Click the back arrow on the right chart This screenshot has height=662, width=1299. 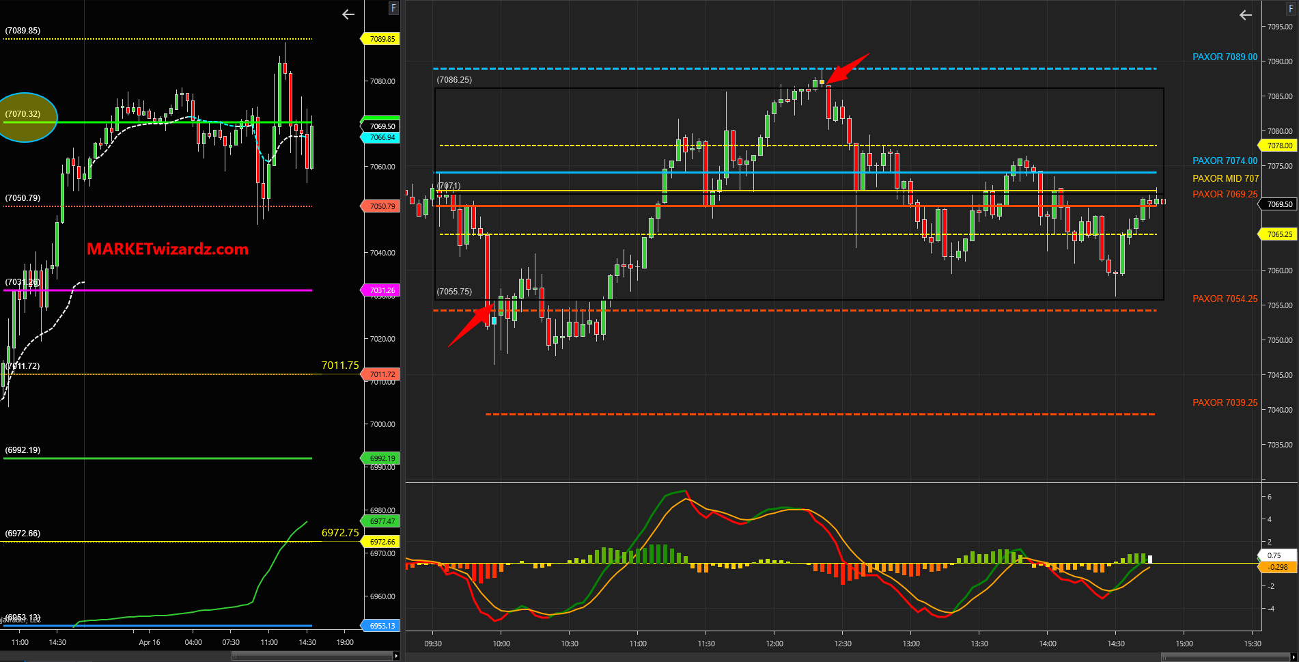point(1246,15)
